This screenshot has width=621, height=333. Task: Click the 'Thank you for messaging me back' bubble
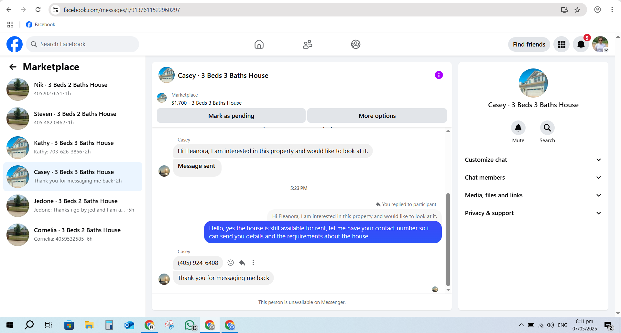click(x=223, y=278)
